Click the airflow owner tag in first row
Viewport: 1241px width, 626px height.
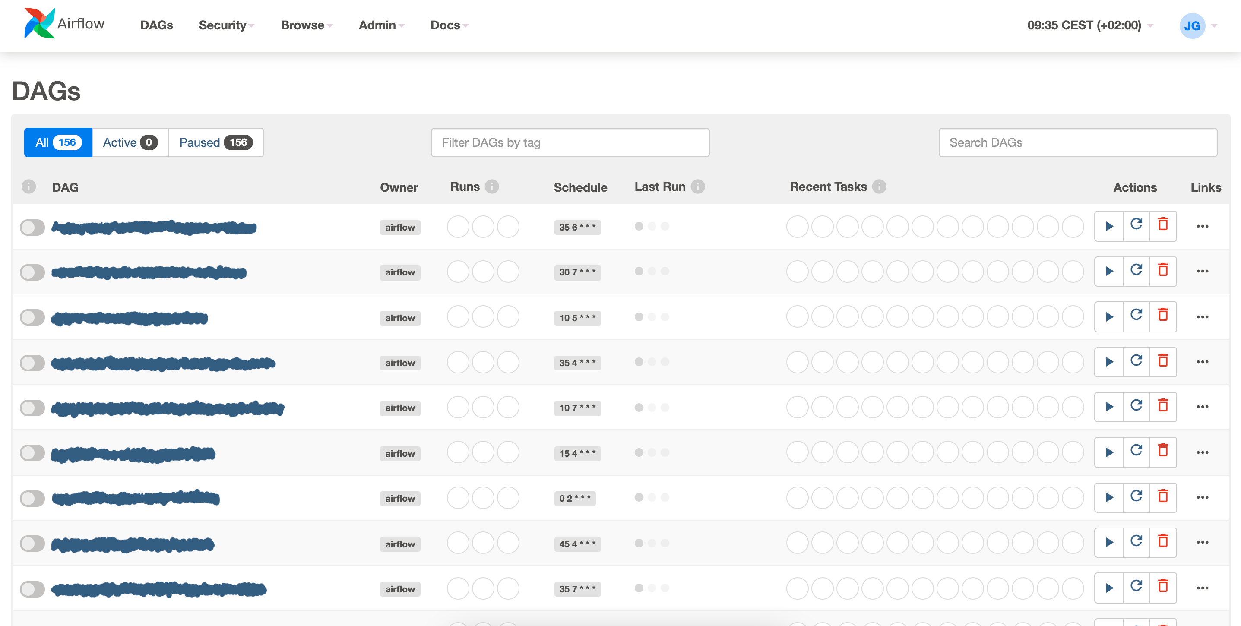tap(399, 227)
